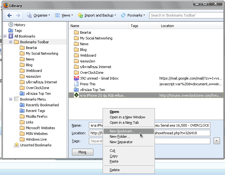
Task: Select Webboard folder icon in list pane
Action: click(76, 55)
